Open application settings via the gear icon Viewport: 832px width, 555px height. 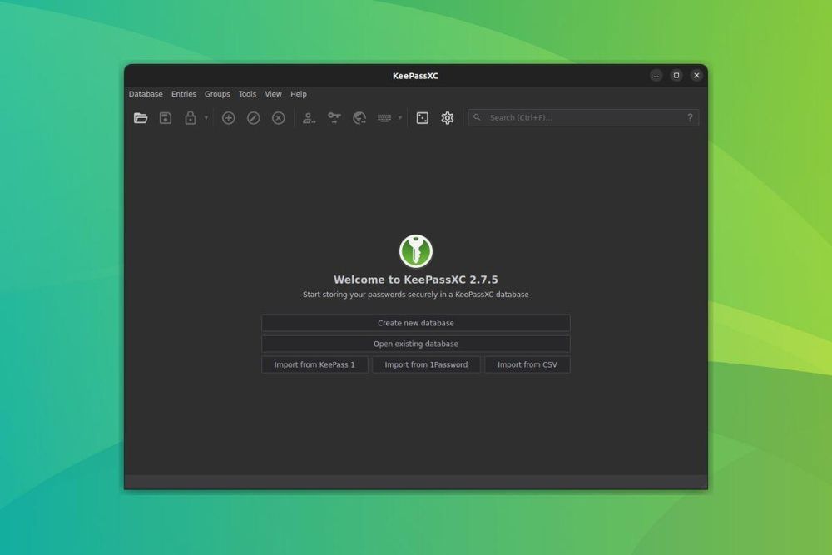[x=448, y=117]
